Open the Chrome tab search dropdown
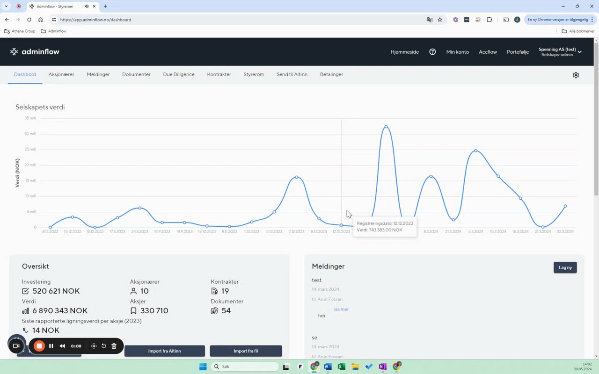Screen dimensions: 599x374 6,7
